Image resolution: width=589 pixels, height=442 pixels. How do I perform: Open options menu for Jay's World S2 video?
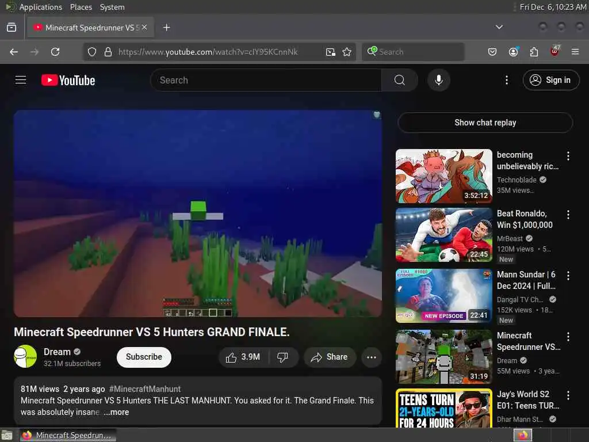point(568,395)
